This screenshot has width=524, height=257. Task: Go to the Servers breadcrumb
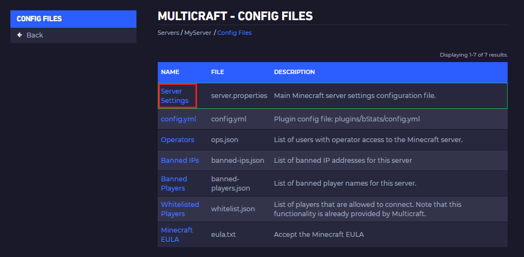(168, 33)
